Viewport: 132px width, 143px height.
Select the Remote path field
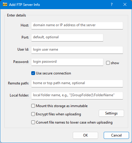[77, 84]
